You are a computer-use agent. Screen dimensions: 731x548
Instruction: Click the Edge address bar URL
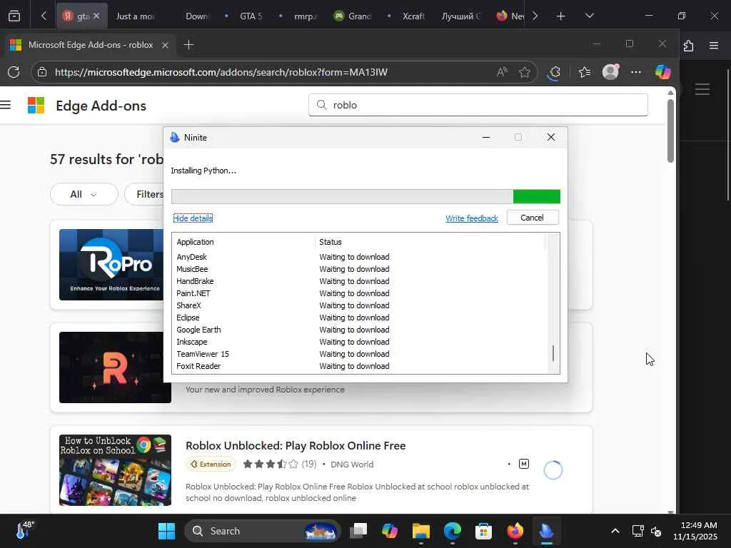[x=221, y=72]
